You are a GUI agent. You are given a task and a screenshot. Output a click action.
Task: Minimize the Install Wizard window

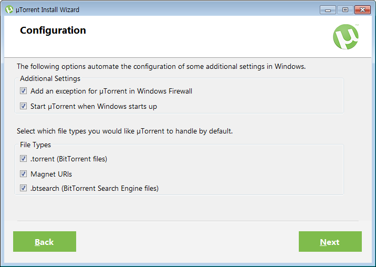[328, 10]
